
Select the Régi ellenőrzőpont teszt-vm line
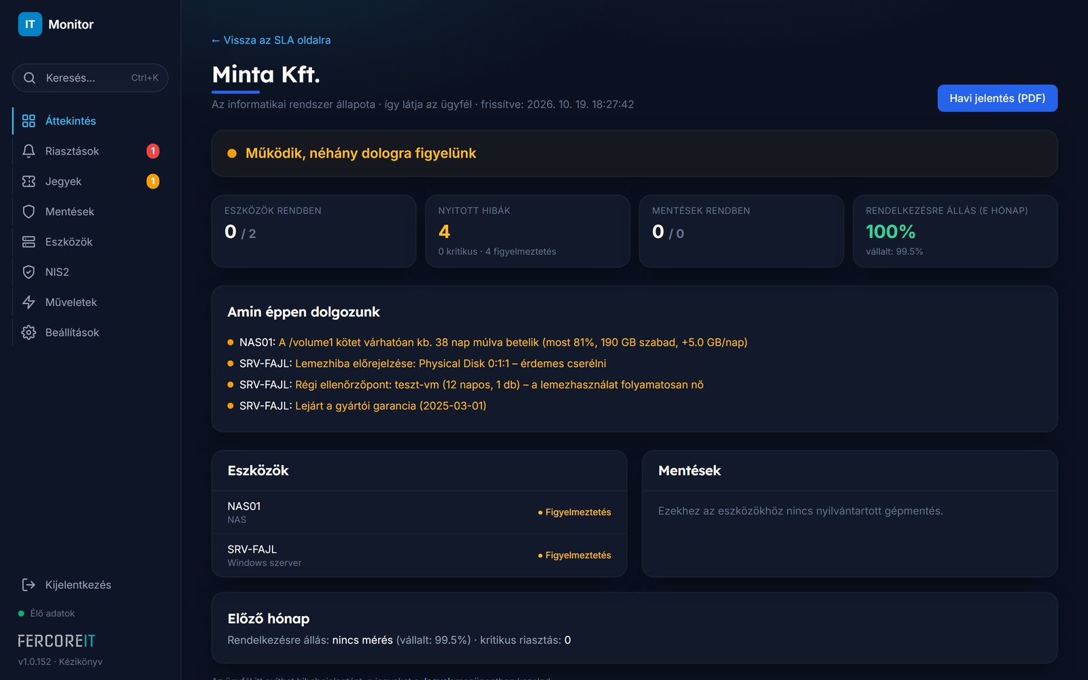(x=465, y=385)
